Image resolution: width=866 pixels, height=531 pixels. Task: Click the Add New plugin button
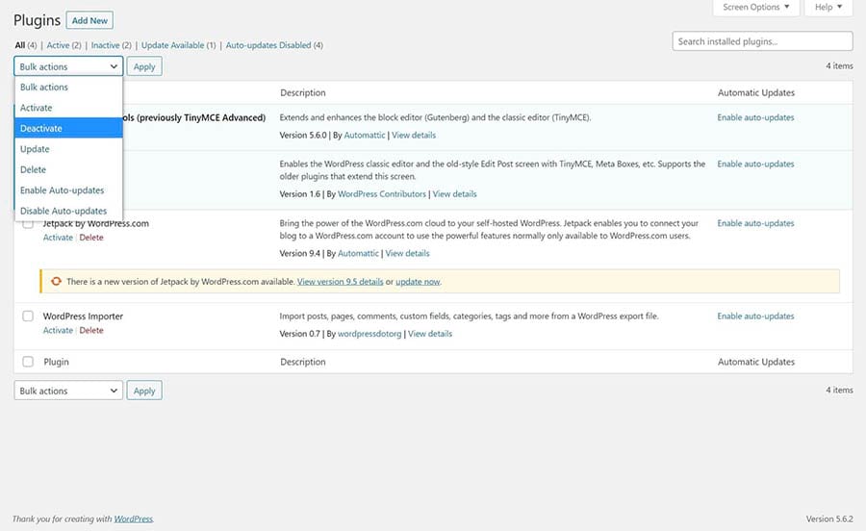(89, 20)
